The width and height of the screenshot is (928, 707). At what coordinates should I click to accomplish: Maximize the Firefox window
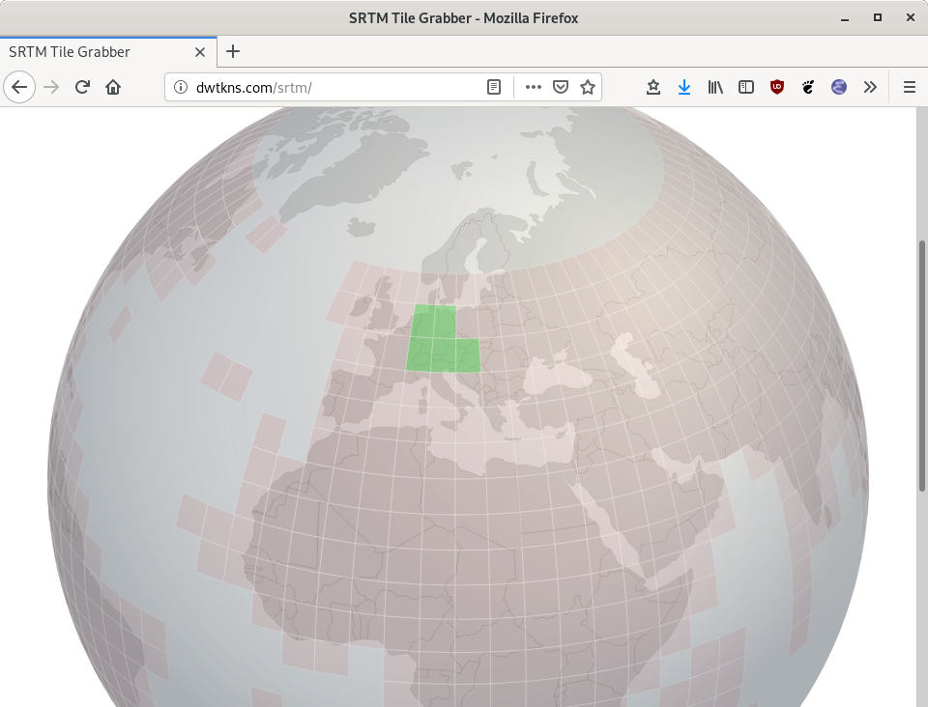point(878,17)
